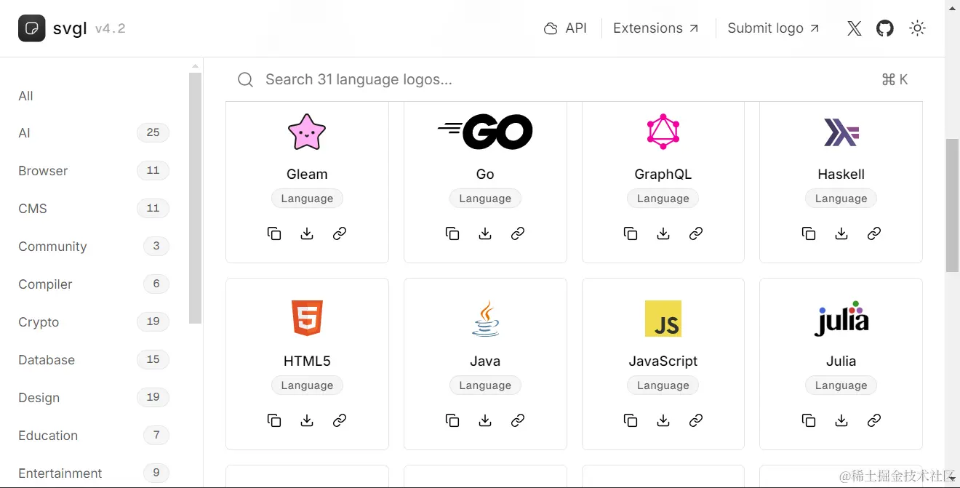Click the pink Gleam star logo
Image resolution: width=960 pixels, height=488 pixels.
coord(307,132)
